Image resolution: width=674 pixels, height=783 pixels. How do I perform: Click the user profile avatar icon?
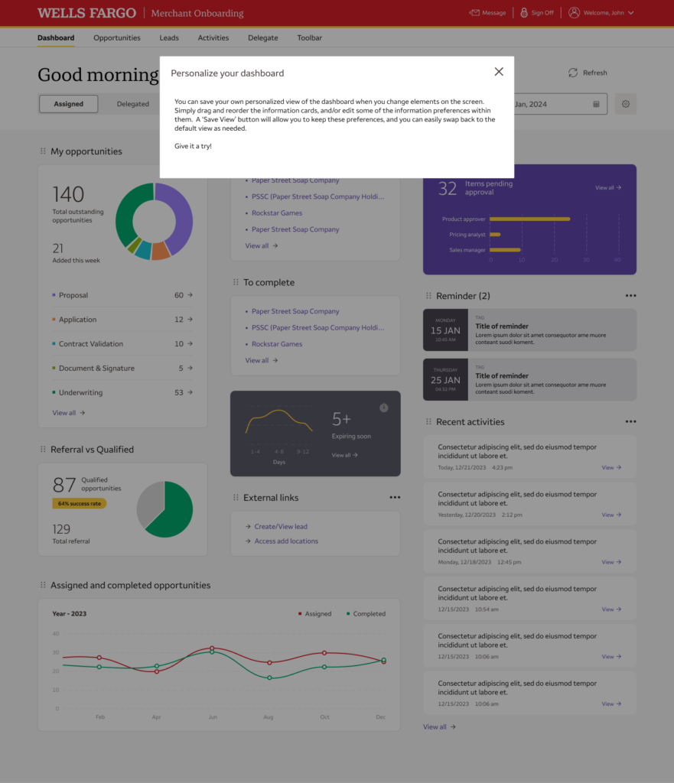(x=574, y=12)
